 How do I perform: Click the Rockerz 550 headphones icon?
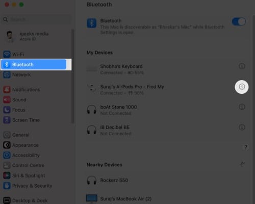click(92, 181)
